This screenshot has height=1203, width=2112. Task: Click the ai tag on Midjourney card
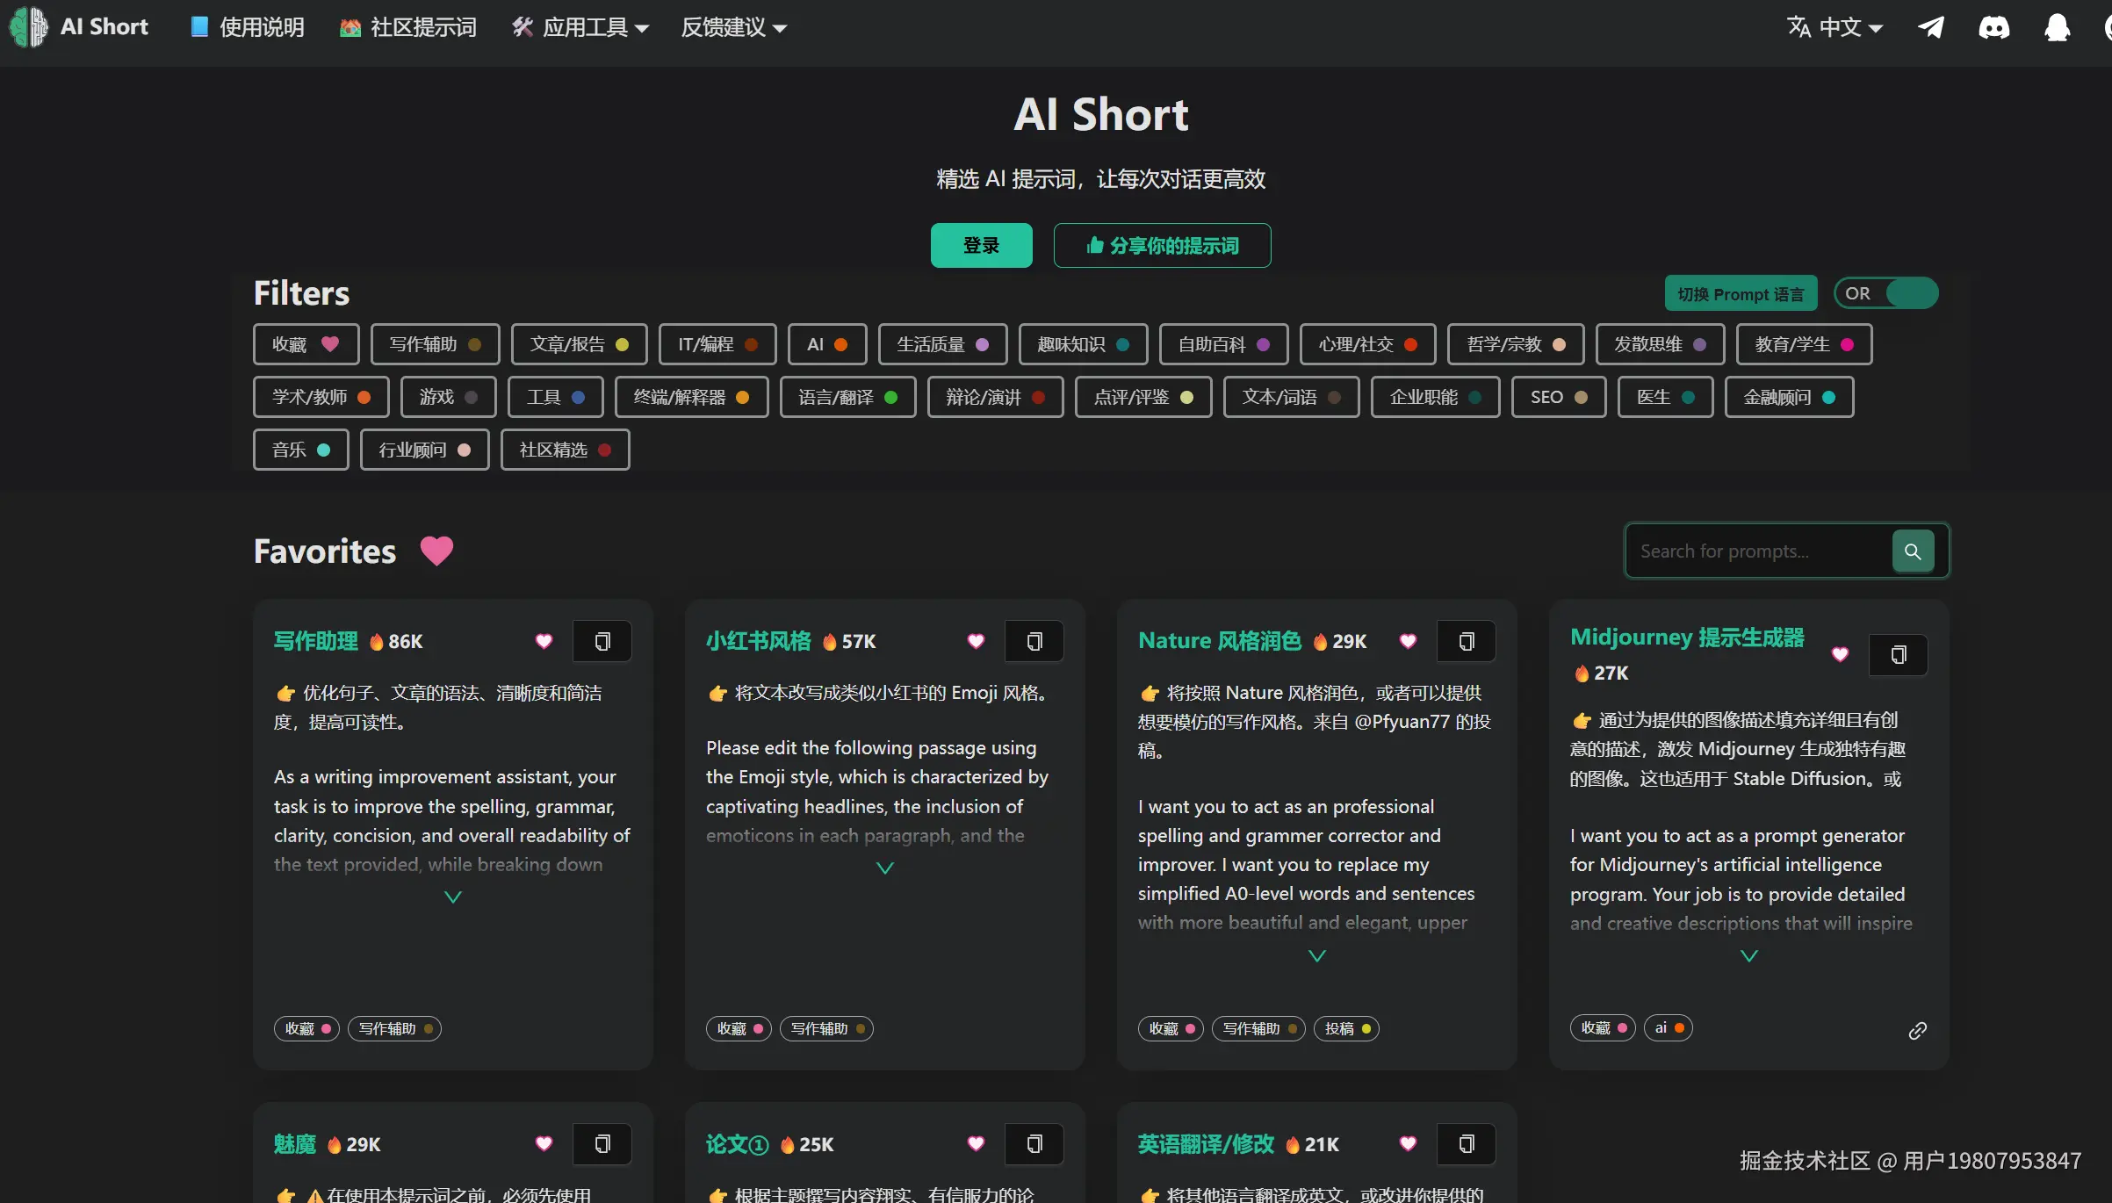point(1669,1027)
